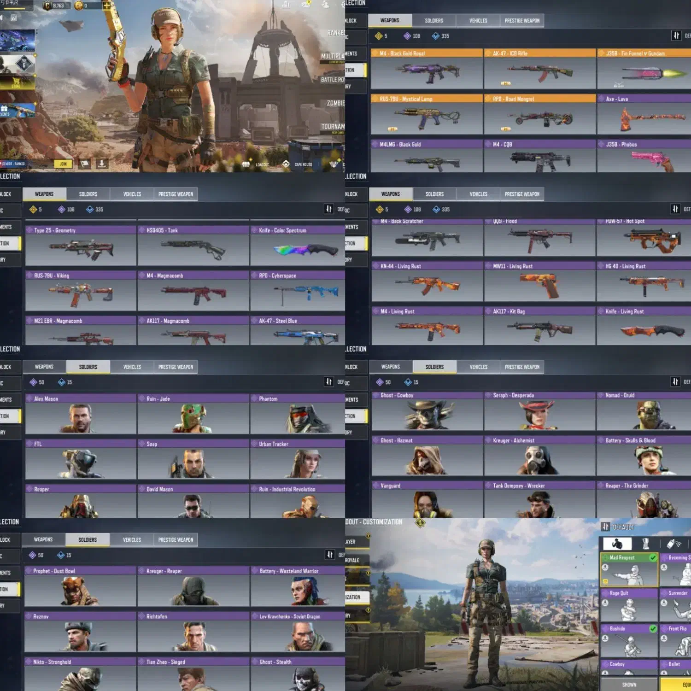
Task: Toggle the SHOWN button
Action: [629, 685]
